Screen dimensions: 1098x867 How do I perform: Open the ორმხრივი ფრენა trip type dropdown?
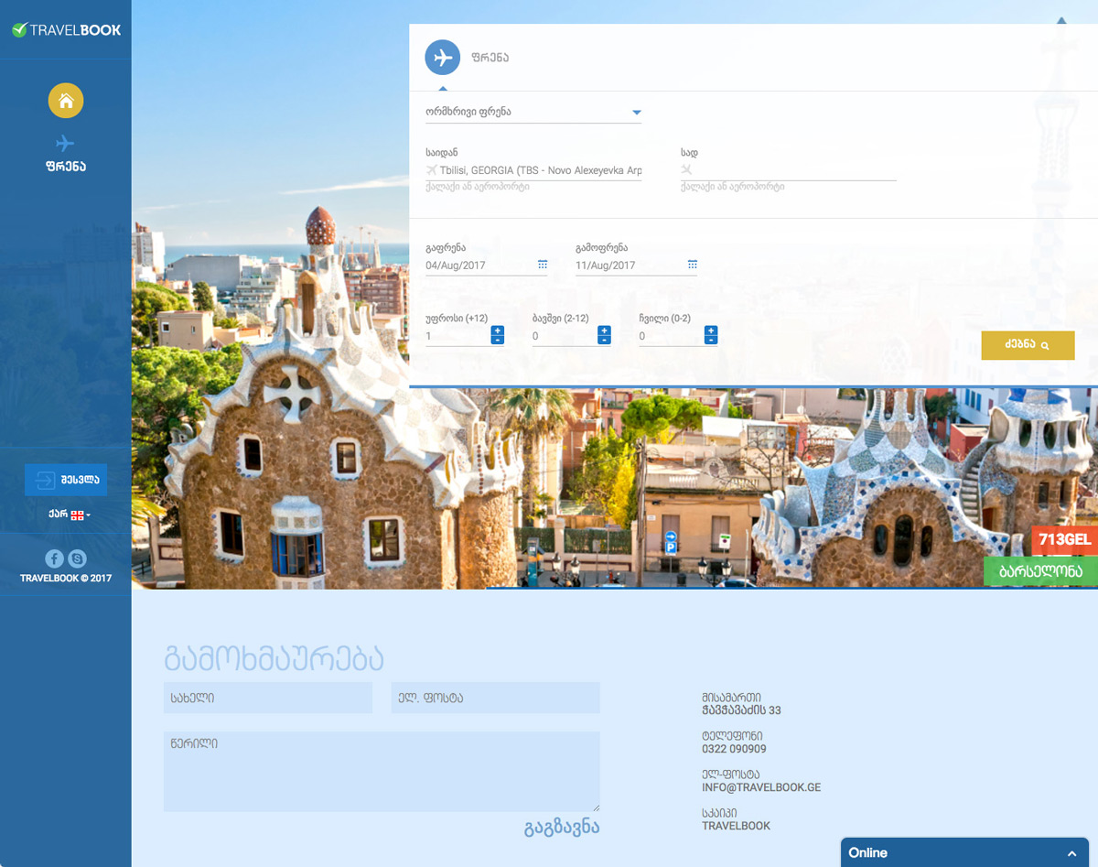(533, 113)
